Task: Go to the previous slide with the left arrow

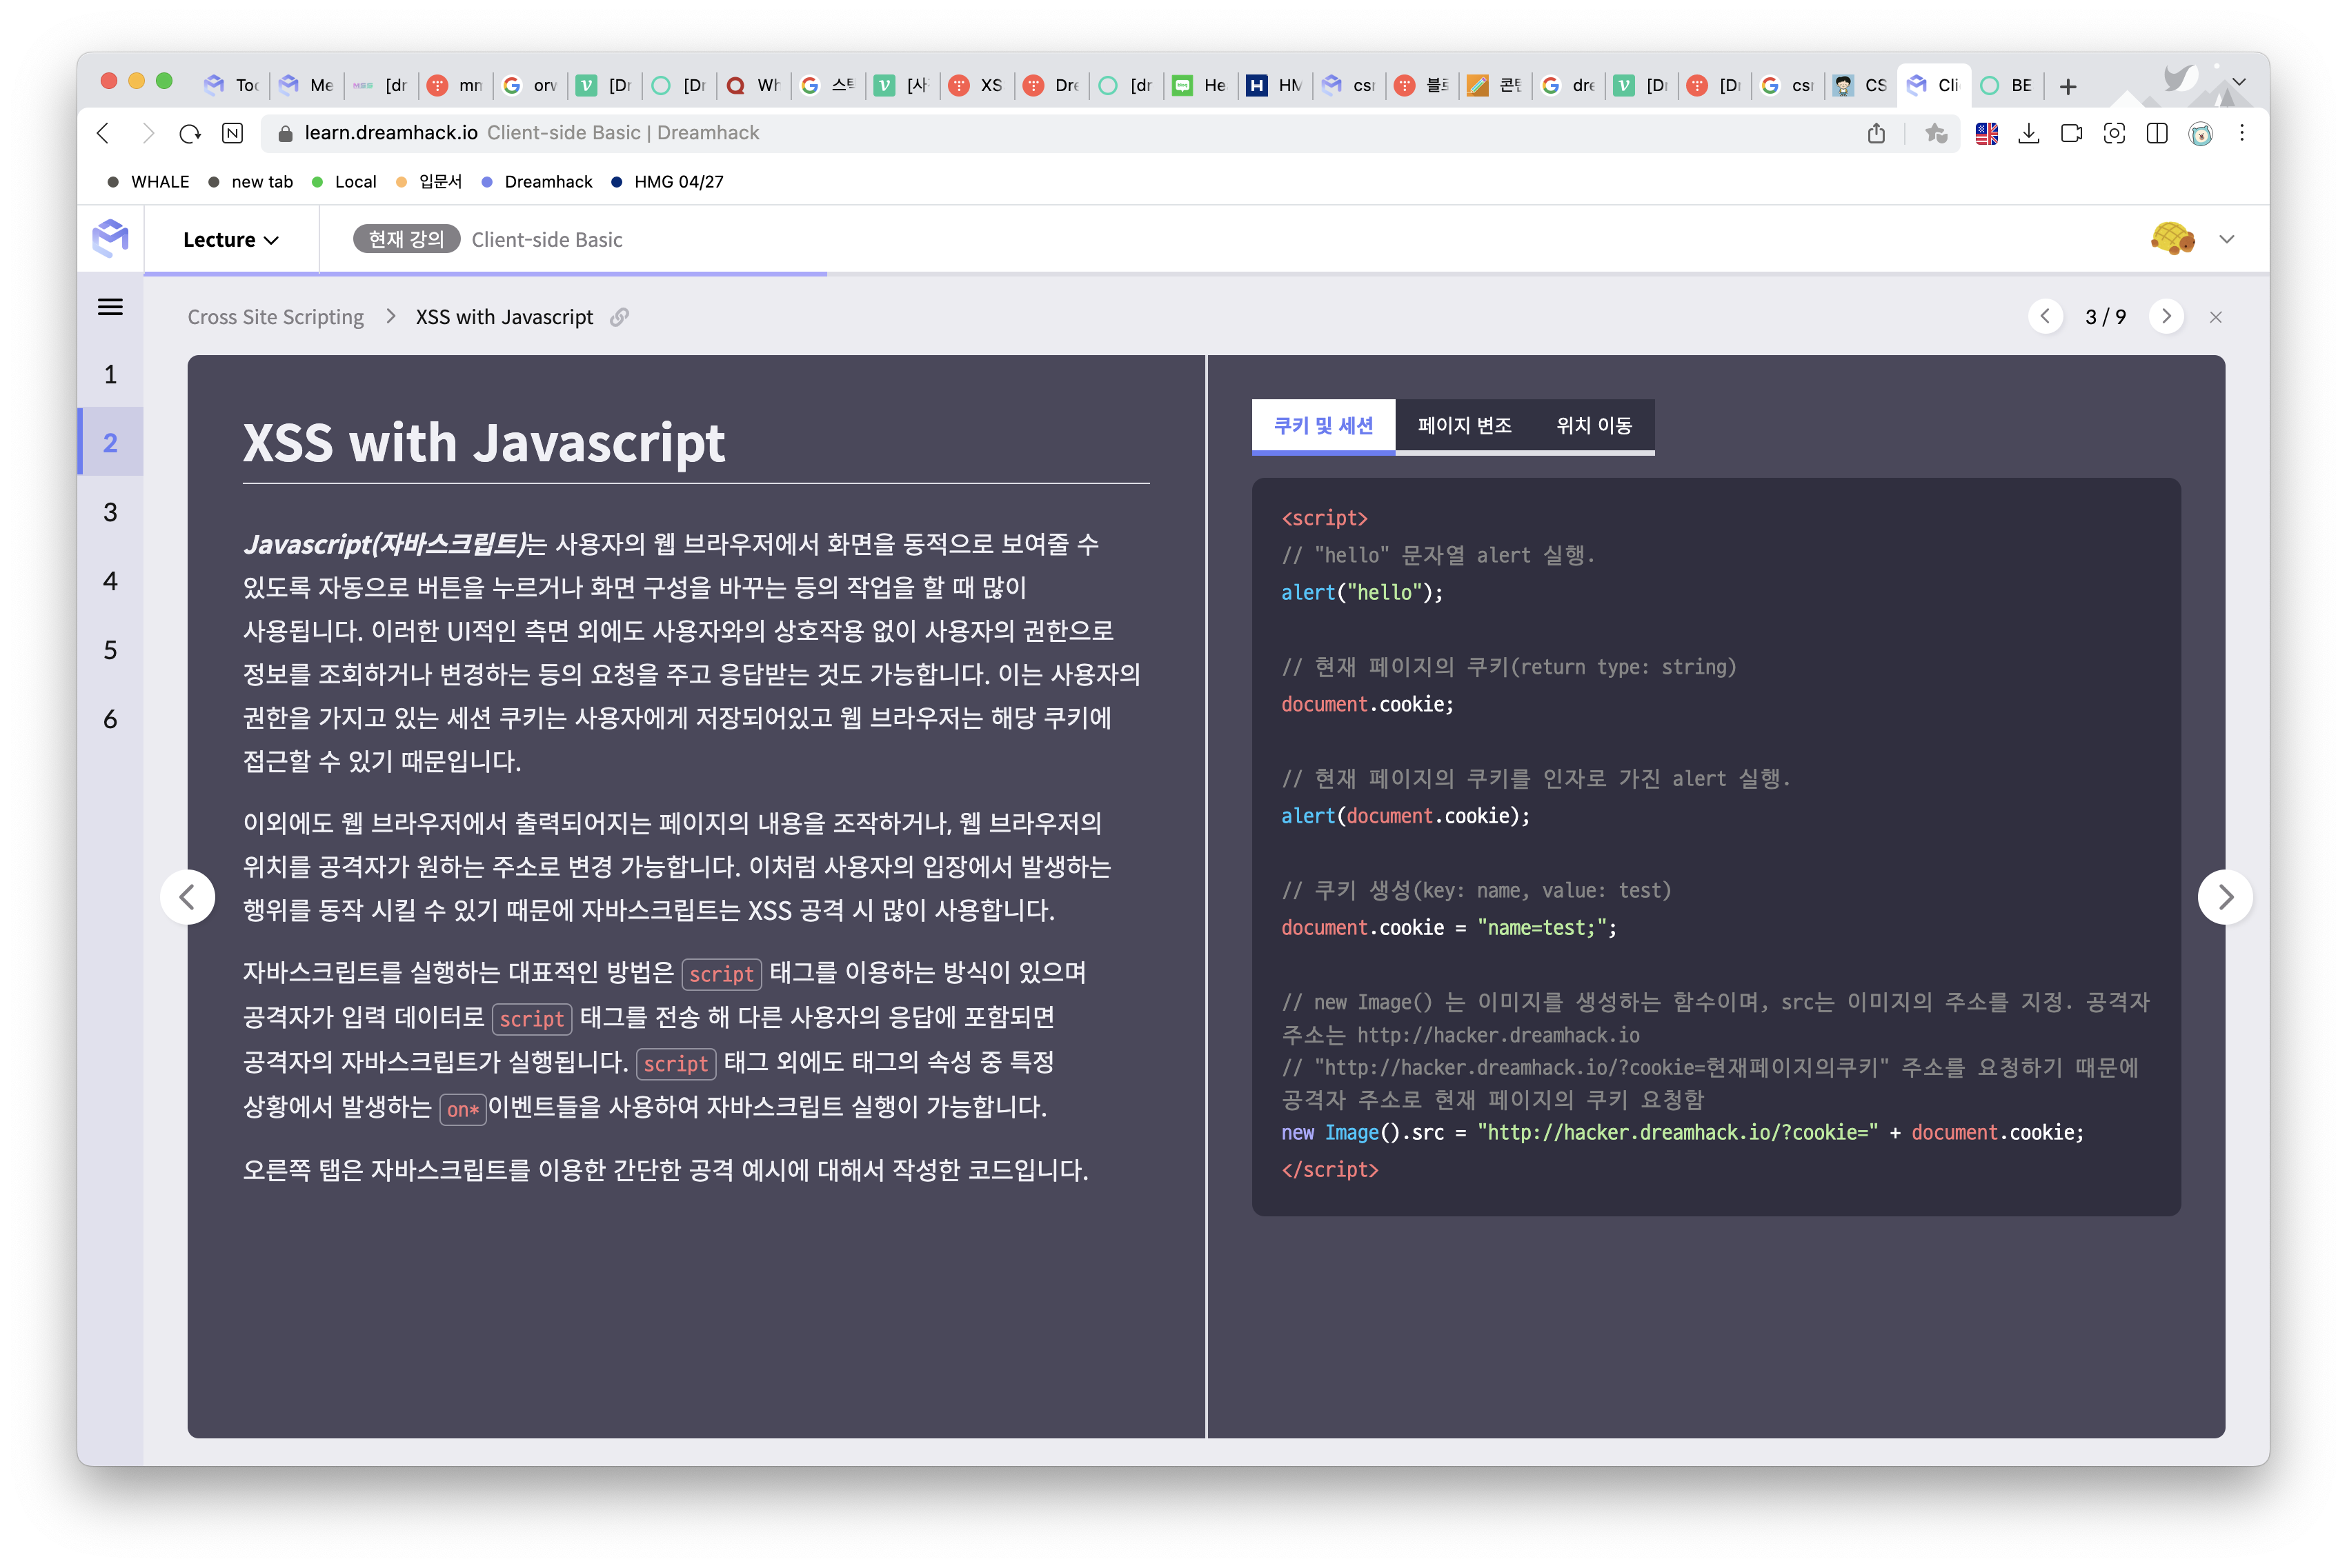Action: click(x=187, y=897)
